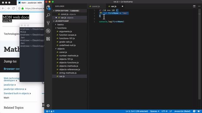Reload the MDN page in browser
The width and height of the screenshot is (202, 113).
13,8
